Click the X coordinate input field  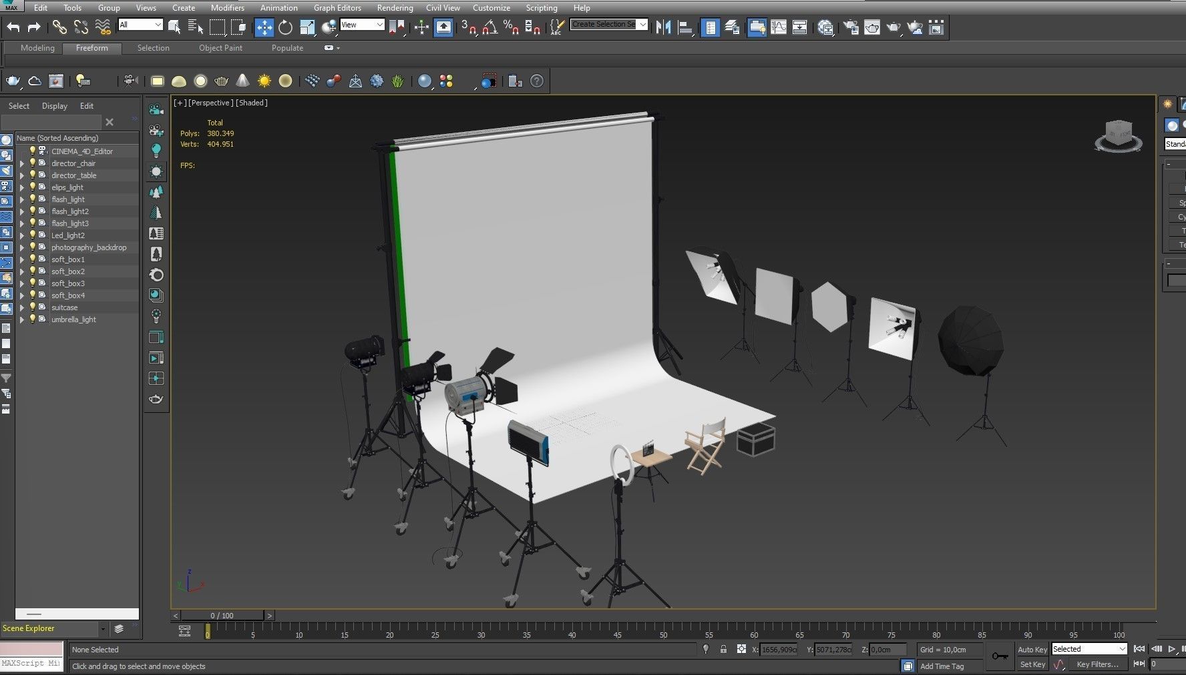point(778,650)
